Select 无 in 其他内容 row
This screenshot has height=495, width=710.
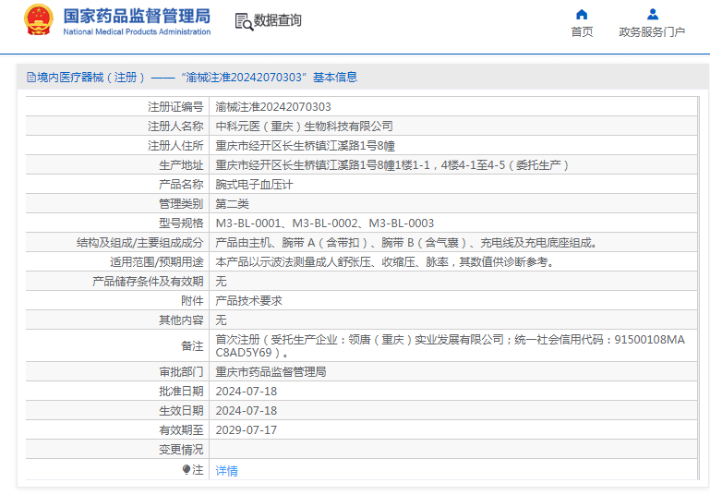(x=221, y=320)
